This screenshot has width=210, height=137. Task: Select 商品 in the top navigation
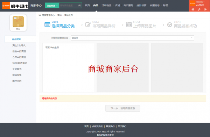pos(96,6)
